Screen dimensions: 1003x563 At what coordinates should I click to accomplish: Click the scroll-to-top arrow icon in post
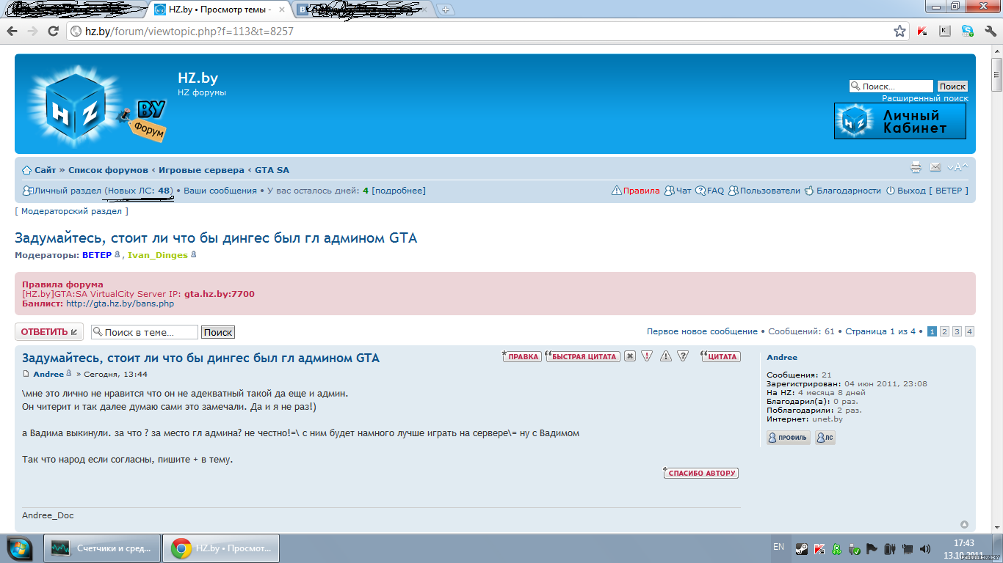click(964, 525)
